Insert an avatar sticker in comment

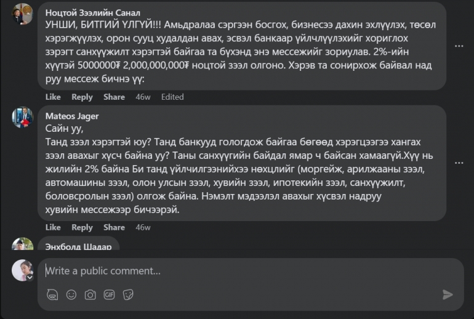click(53, 295)
